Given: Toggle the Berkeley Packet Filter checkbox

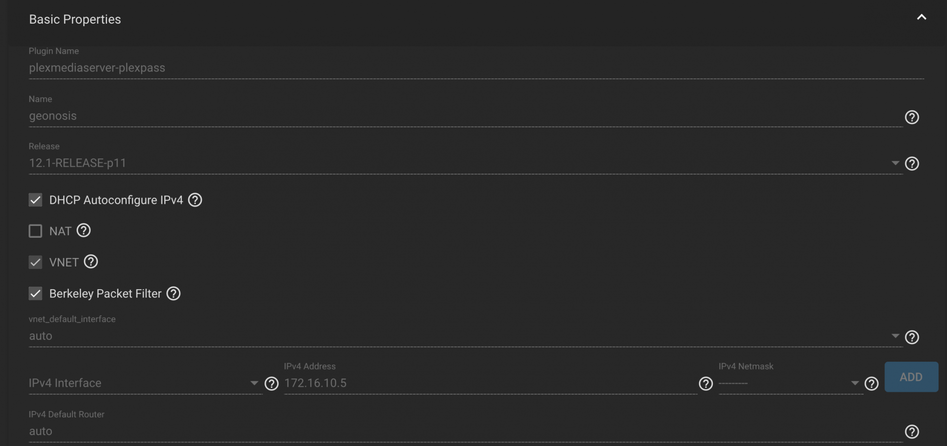Looking at the screenshot, I should [36, 294].
